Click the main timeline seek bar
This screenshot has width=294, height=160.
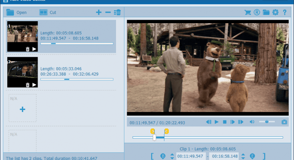(208, 138)
